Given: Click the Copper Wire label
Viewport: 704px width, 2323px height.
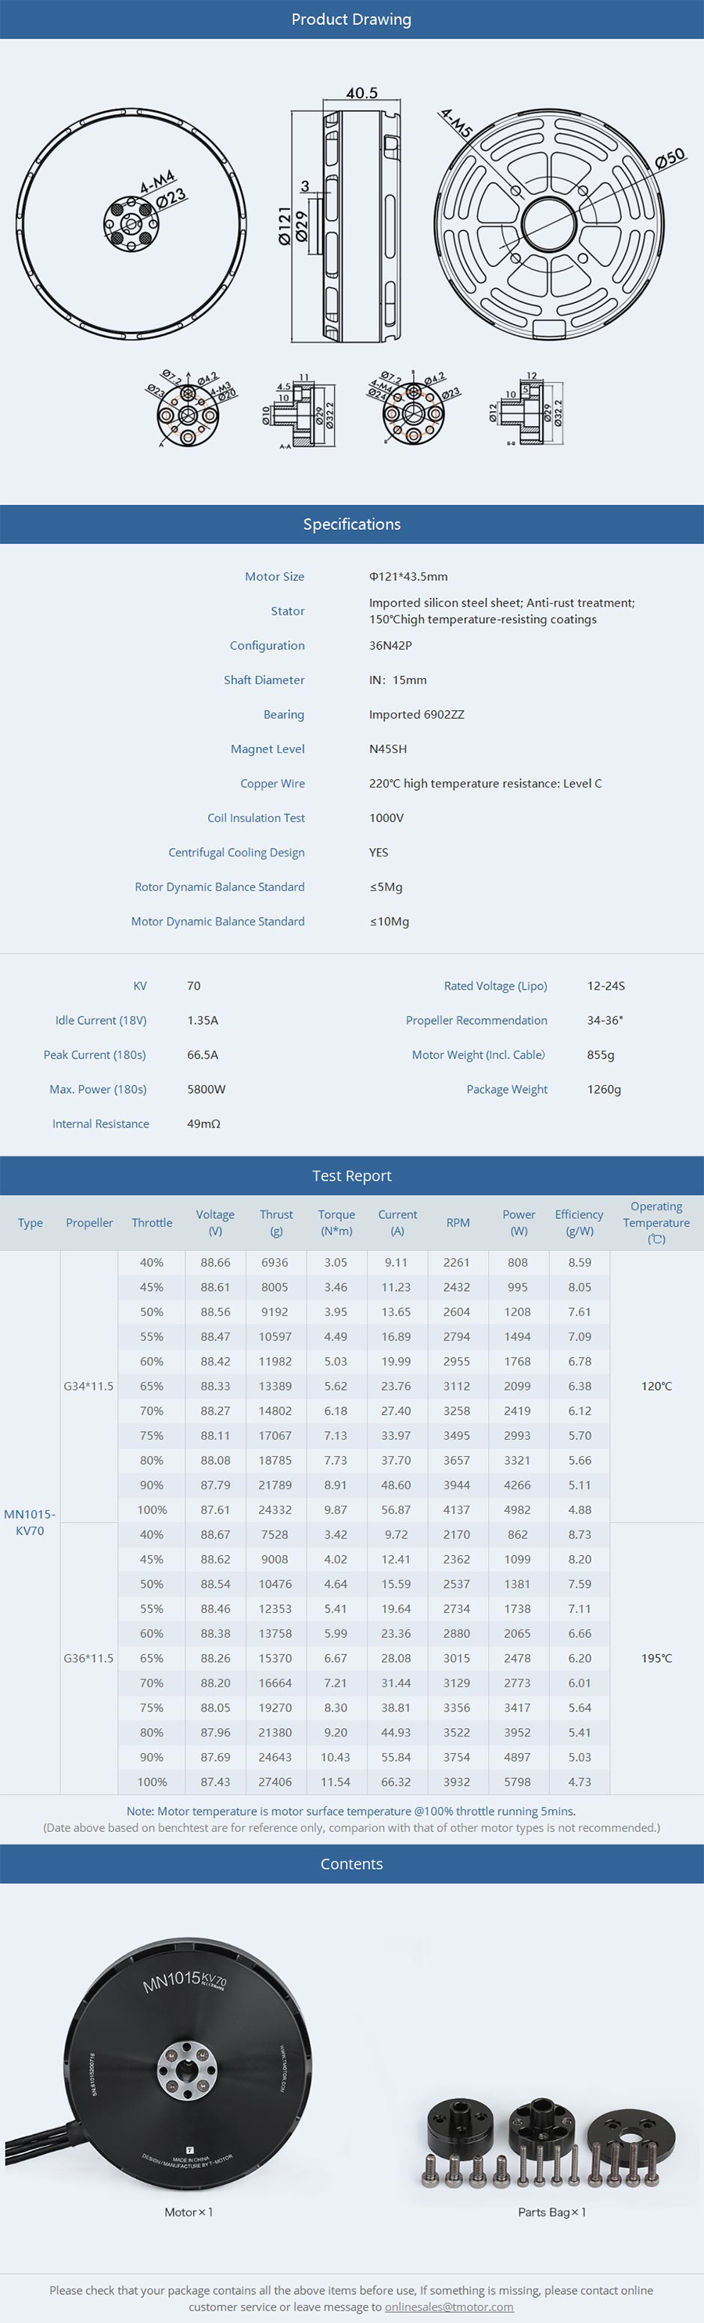Looking at the screenshot, I should (x=272, y=784).
